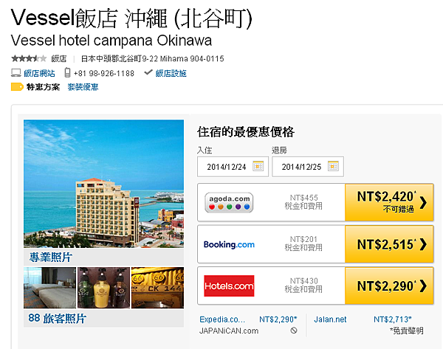Select the NT$2,515 Booking.com price button

click(389, 244)
